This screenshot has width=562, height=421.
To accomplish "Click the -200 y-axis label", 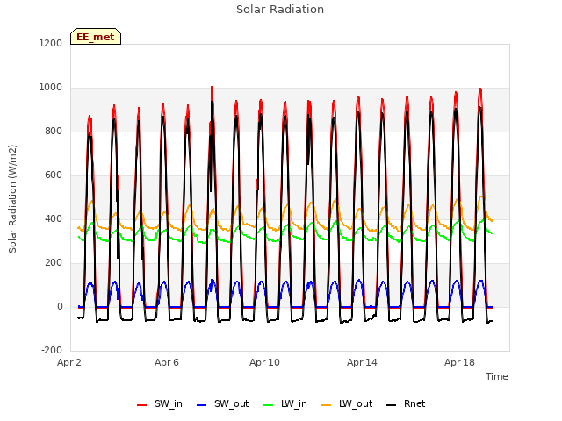I will pyautogui.click(x=52, y=350).
